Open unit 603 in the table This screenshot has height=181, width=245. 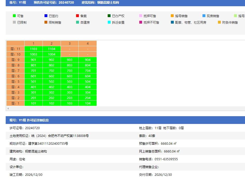(x=69, y=76)
